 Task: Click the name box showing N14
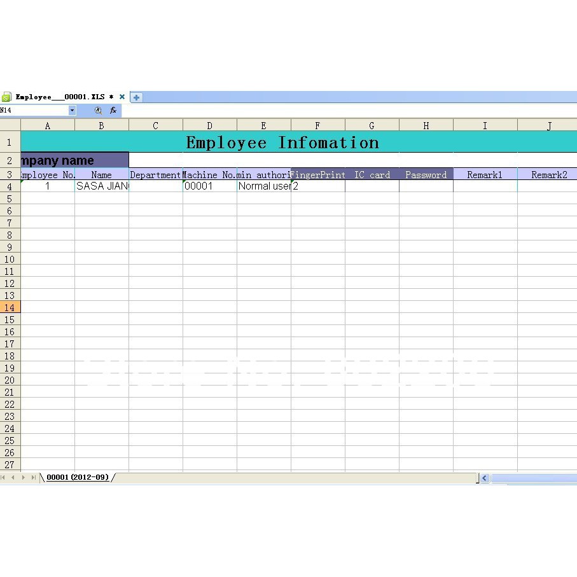32,111
